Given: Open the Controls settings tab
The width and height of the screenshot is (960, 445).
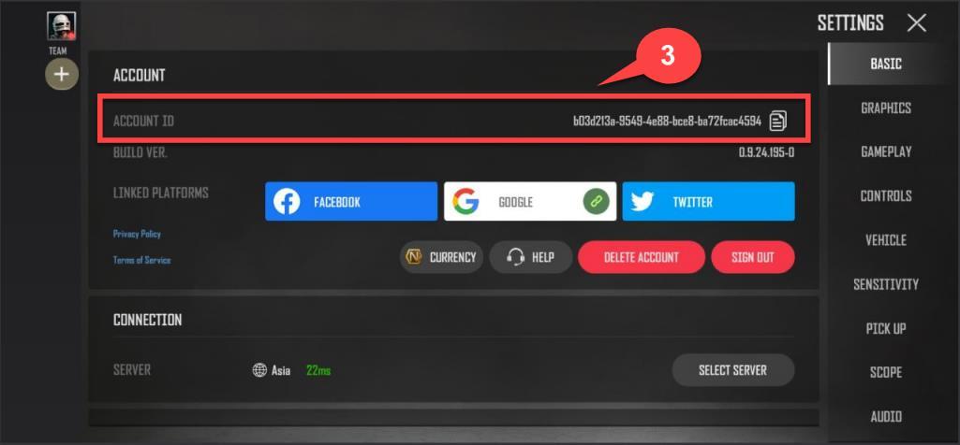Looking at the screenshot, I should pos(886,196).
